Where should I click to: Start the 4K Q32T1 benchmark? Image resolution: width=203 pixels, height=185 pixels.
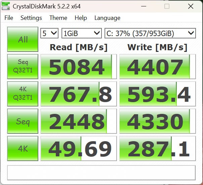pos(23,94)
